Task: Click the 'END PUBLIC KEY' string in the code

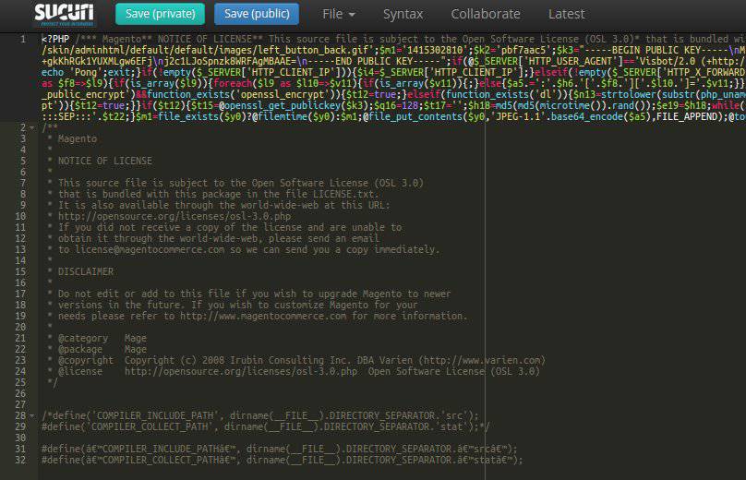Action: [x=372, y=61]
